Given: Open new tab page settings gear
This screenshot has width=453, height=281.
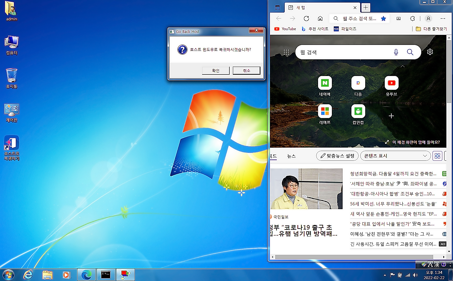Looking at the screenshot, I should pyautogui.click(x=430, y=52).
